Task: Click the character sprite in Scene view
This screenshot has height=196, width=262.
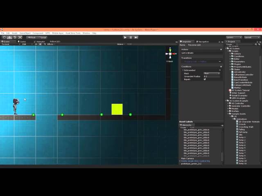Action: tap(16, 106)
